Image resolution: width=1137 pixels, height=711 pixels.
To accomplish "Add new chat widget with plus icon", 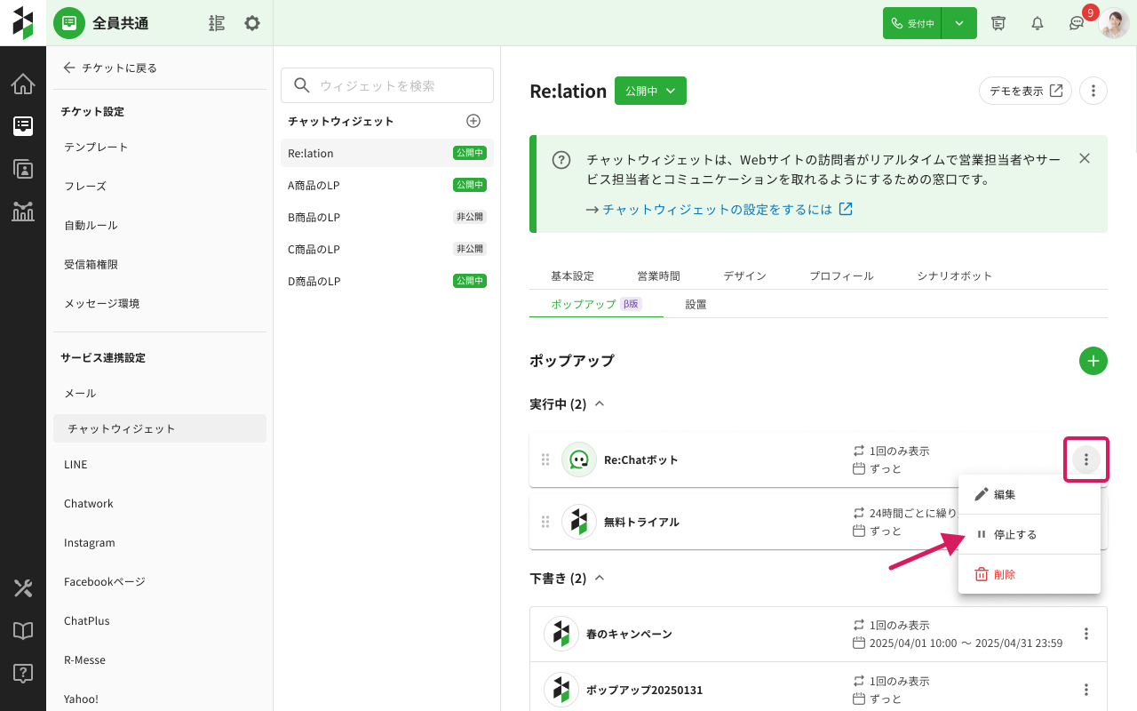I will click(x=473, y=121).
